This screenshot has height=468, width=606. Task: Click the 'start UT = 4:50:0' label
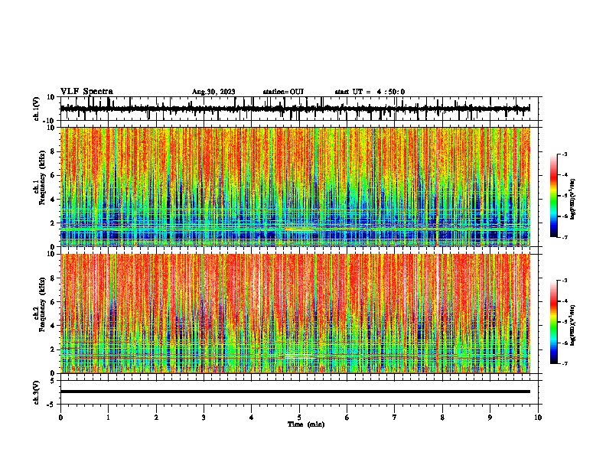point(370,92)
